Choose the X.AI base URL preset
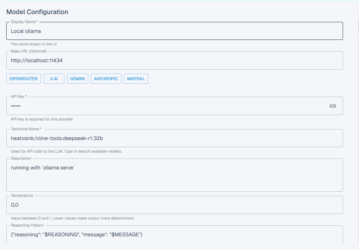359x250 pixels. point(54,79)
